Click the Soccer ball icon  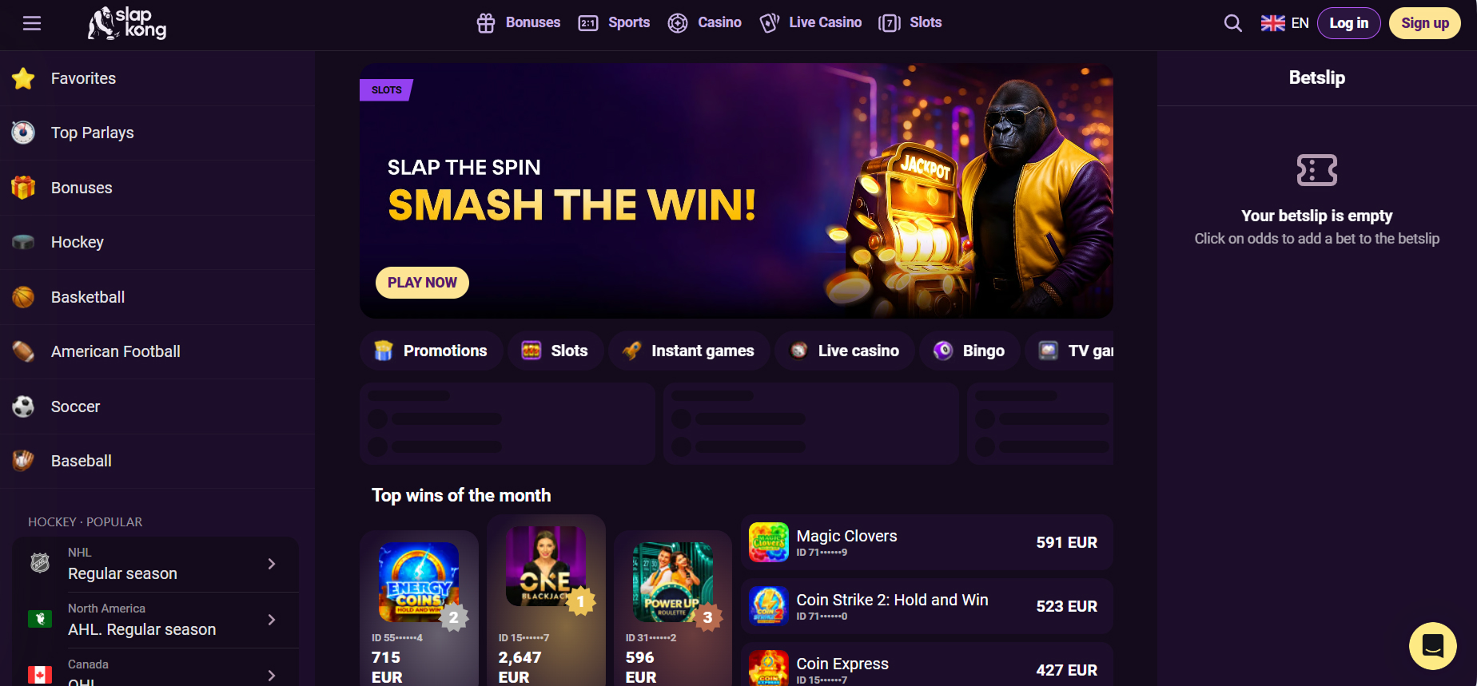(x=23, y=406)
